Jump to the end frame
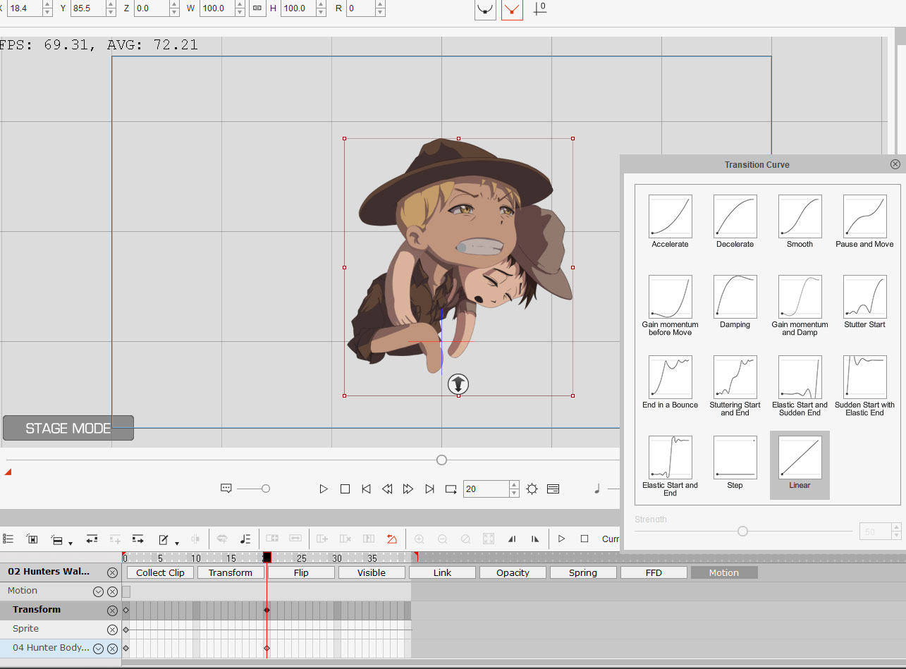The height and width of the screenshot is (669, 906). pyautogui.click(x=429, y=489)
